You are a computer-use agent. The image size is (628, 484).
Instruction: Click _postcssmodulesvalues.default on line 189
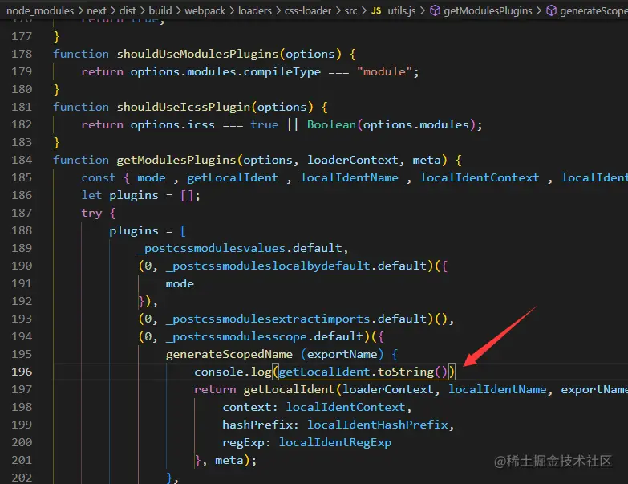click(240, 248)
